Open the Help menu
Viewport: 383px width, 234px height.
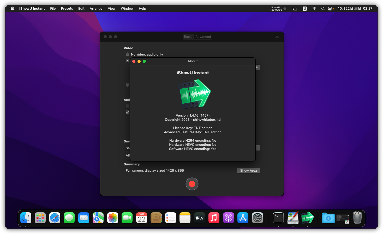(142, 8)
